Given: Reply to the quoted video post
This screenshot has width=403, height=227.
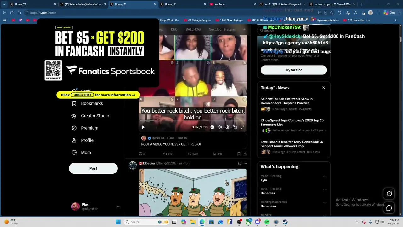Looking at the screenshot, I should [x=142, y=154].
